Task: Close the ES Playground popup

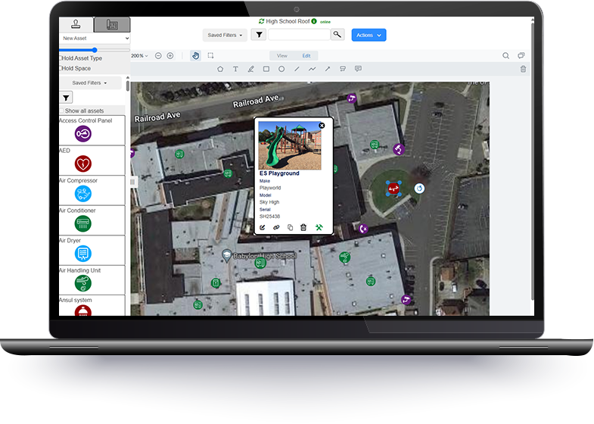Action: pyautogui.click(x=322, y=126)
